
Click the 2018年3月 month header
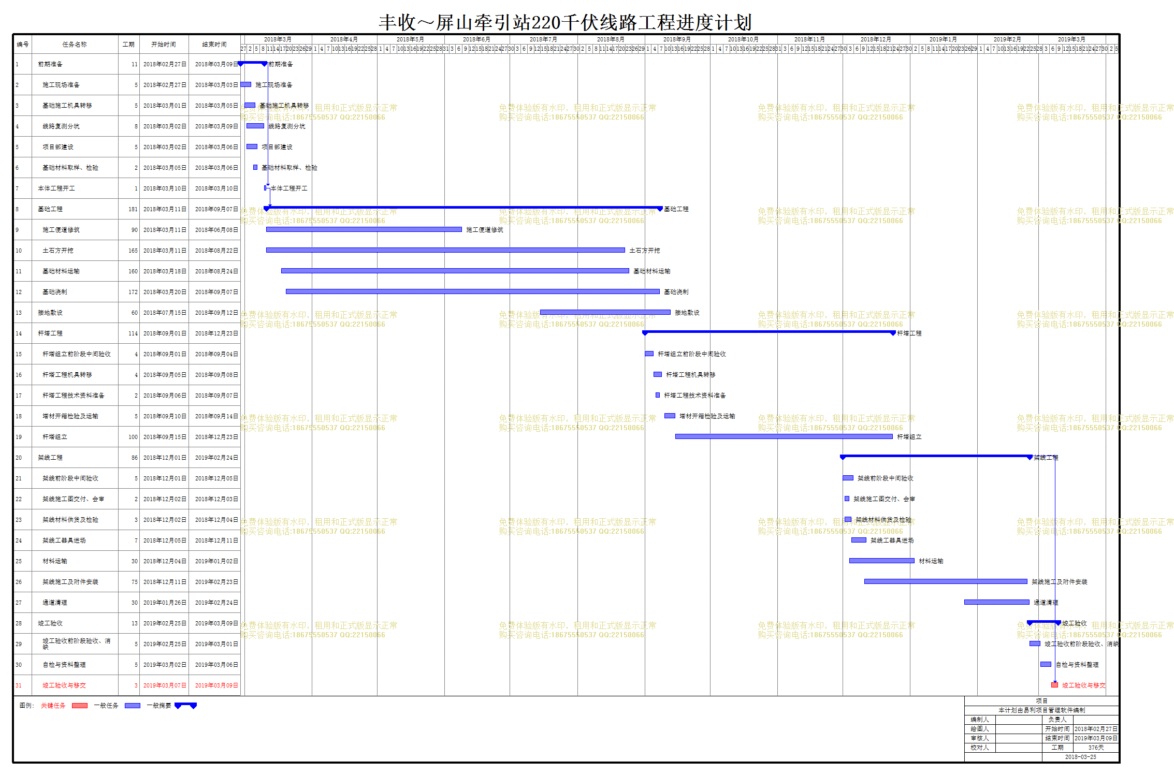pos(278,39)
